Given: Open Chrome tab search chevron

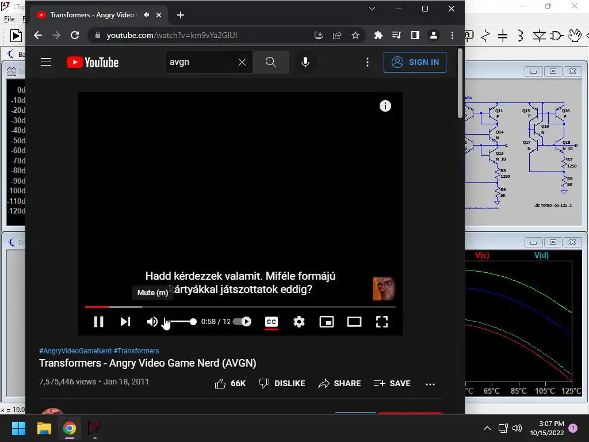Looking at the screenshot, I should pos(372,9).
